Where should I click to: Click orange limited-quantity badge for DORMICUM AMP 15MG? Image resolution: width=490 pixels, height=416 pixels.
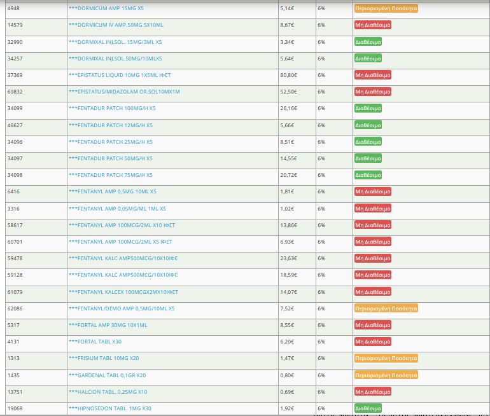coord(386,8)
